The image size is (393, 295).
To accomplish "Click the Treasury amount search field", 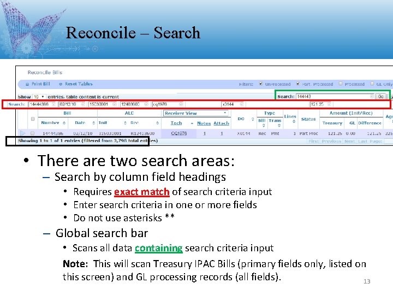I will (x=321, y=104).
